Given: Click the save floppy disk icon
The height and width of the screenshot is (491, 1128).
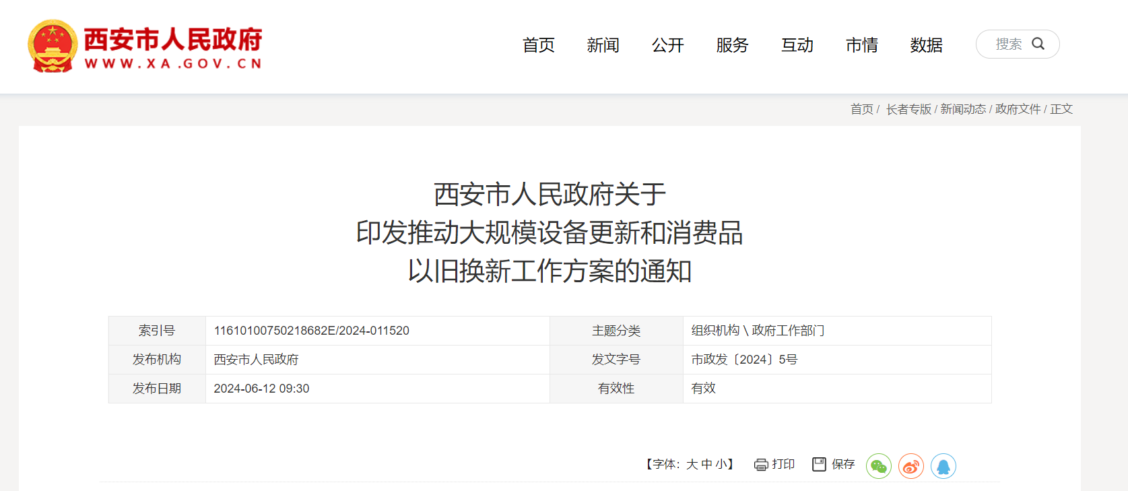Looking at the screenshot, I should (x=819, y=464).
